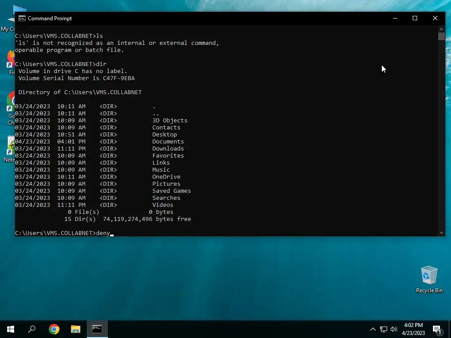The image size is (451, 338).
Task: Click the 'Music' directory entry
Action: (x=161, y=169)
